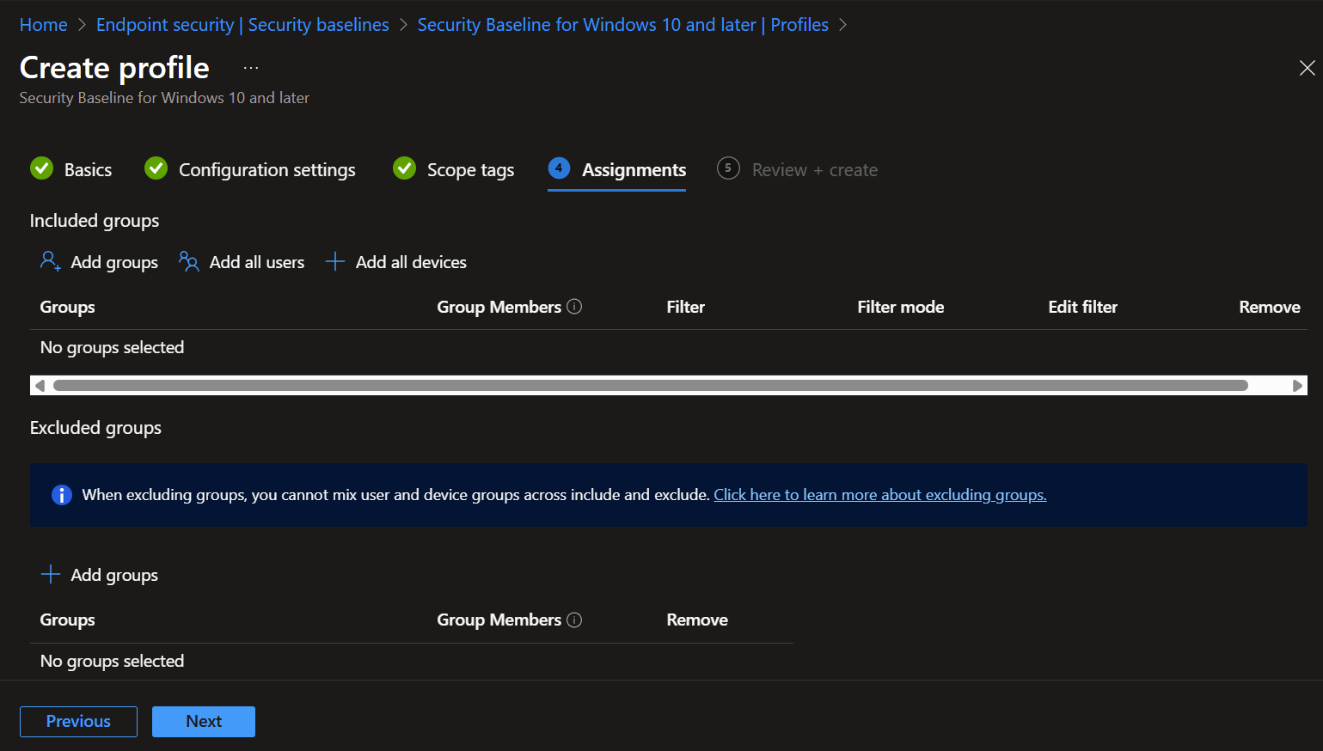Click the Create profile page title
The width and height of the screenshot is (1323, 751).
(x=114, y=68)
